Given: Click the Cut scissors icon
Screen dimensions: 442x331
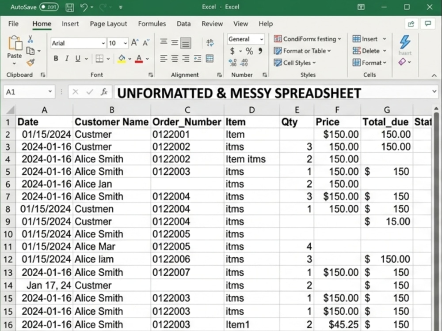Looking at the screenshot, I should tap(30, 39).
